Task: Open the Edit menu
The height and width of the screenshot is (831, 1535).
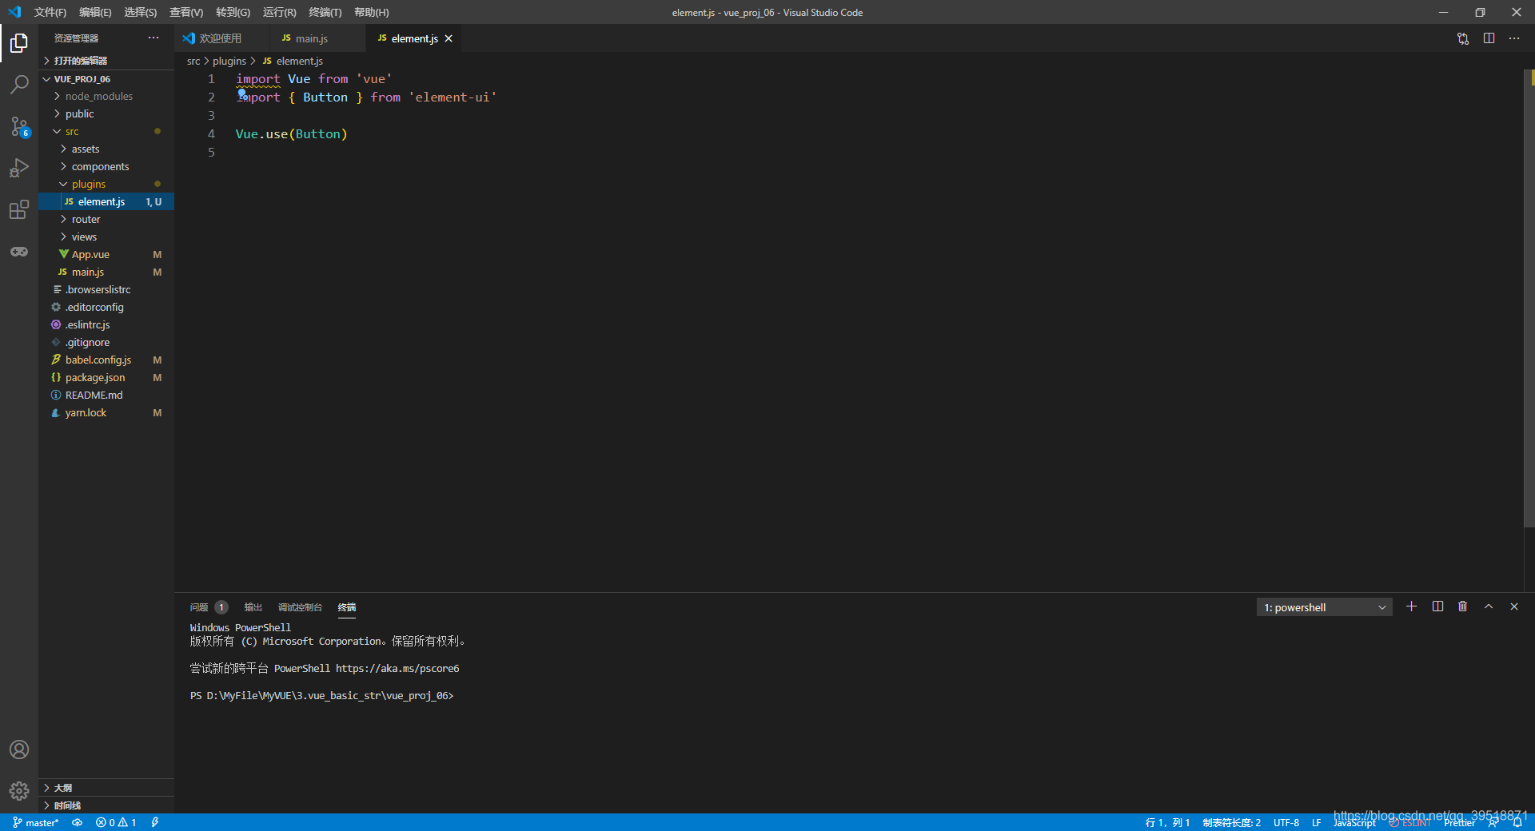Action: tap(95, 12)
